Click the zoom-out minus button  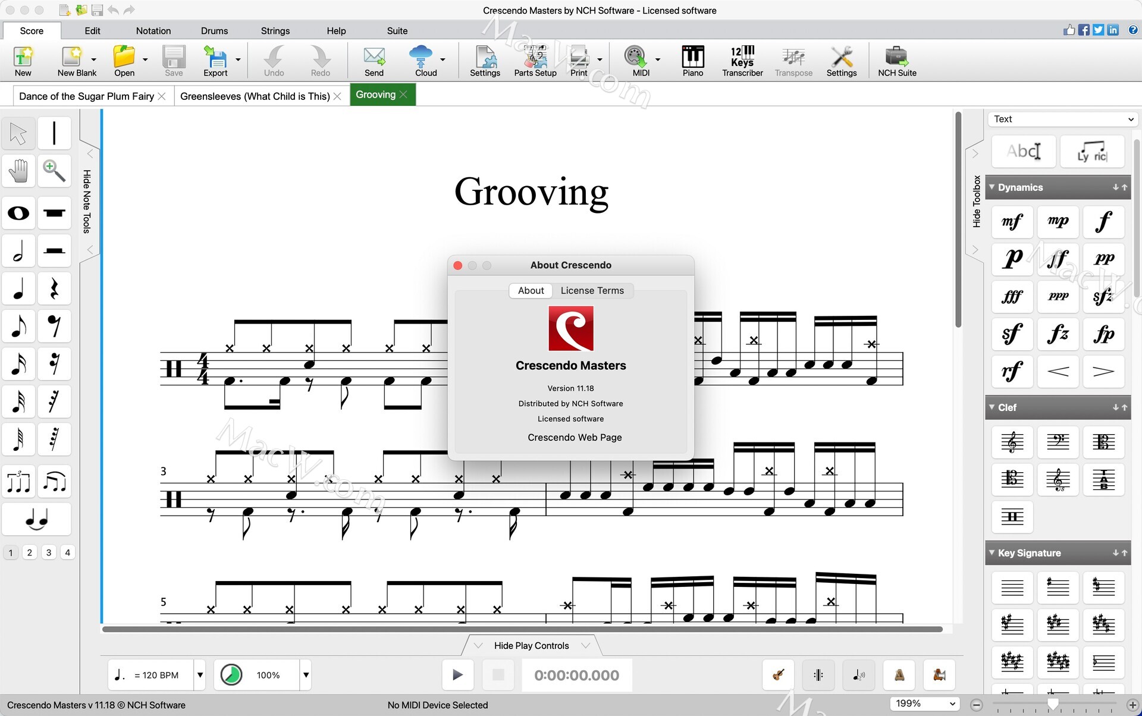(977, 705)
